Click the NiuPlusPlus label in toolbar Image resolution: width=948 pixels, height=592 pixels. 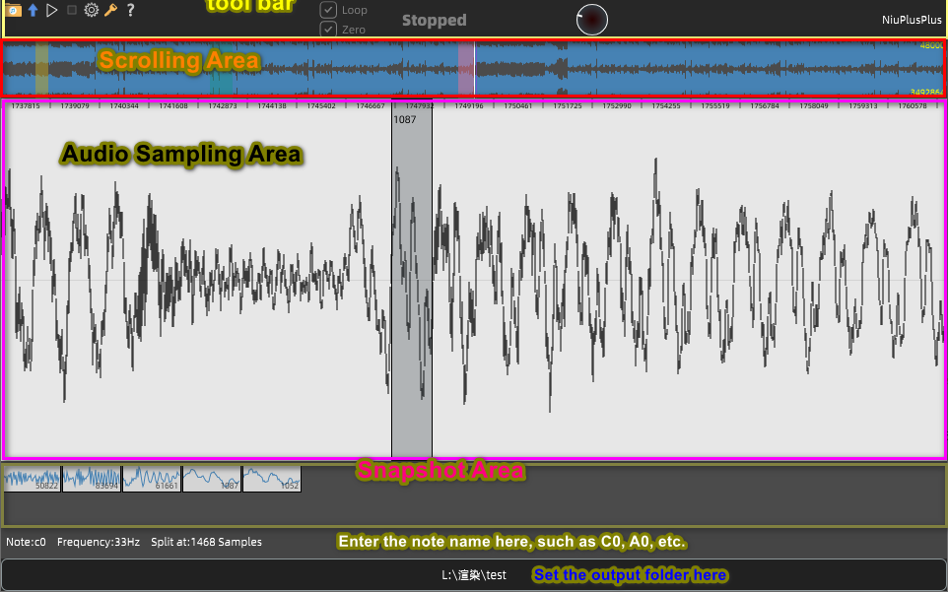click(x=912, y=20)
